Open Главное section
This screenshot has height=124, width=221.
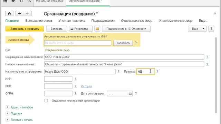coord(12,21)
